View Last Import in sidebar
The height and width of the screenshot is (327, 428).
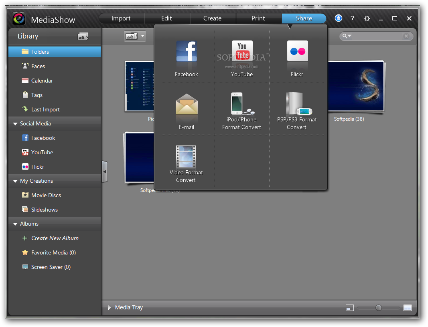pos(55,110)
